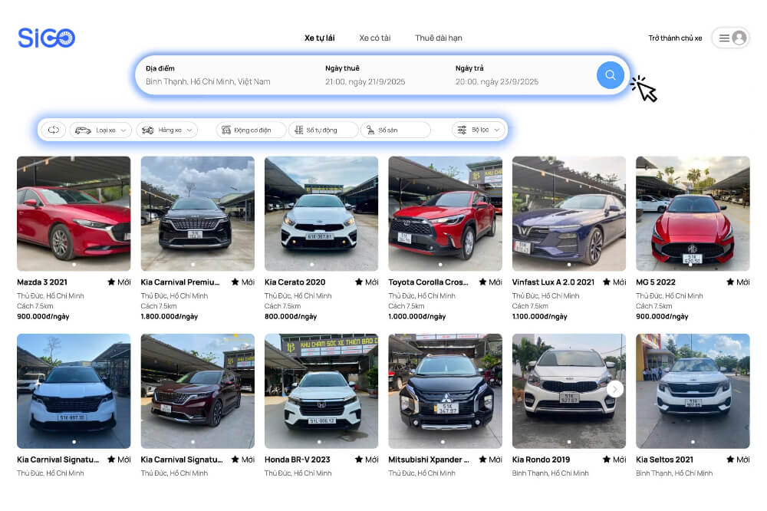Toggle the Số sàn filter
Image resolution: width=767 pixels, height=511 pixels.
pos(395,130)
